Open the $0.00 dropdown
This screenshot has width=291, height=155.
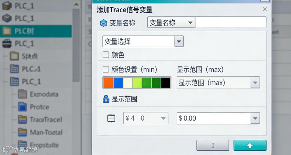(218, 118)
